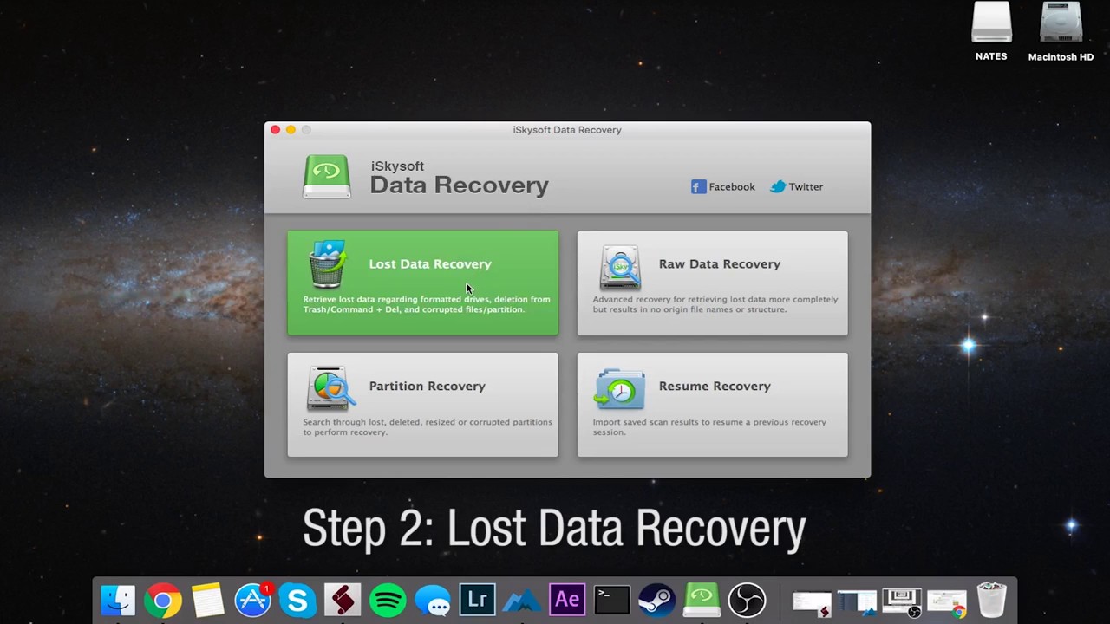Click the iSkysoft green drive logo
The height and width of the screenshot is (624, 1110).
coord(327,177)
